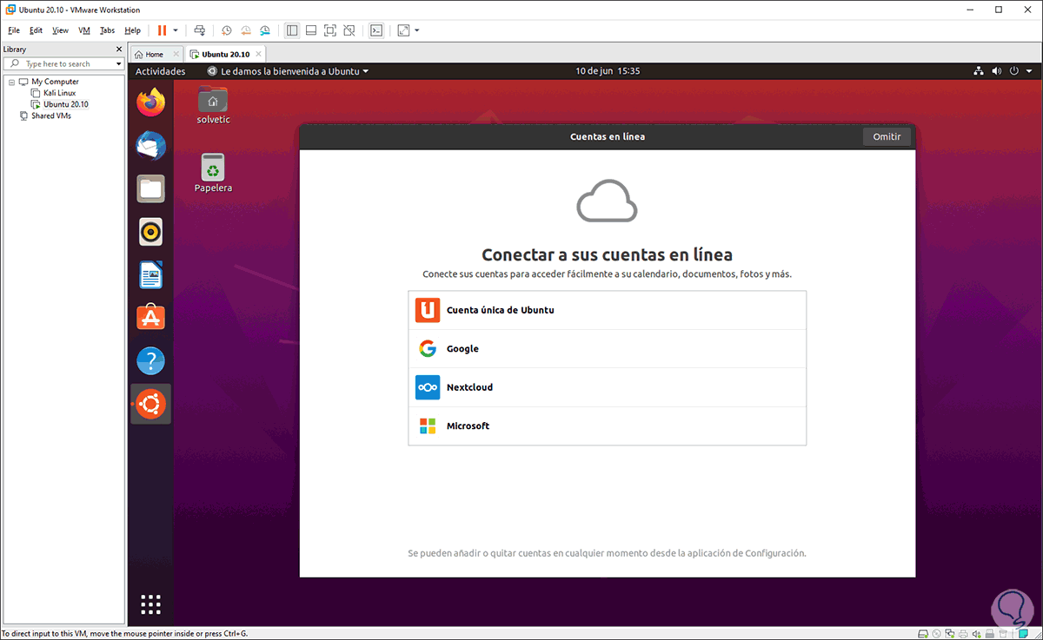The height and width of the screenshot is (640, 1043).
Task: Click the network adapter status icon
Action: 950,633
